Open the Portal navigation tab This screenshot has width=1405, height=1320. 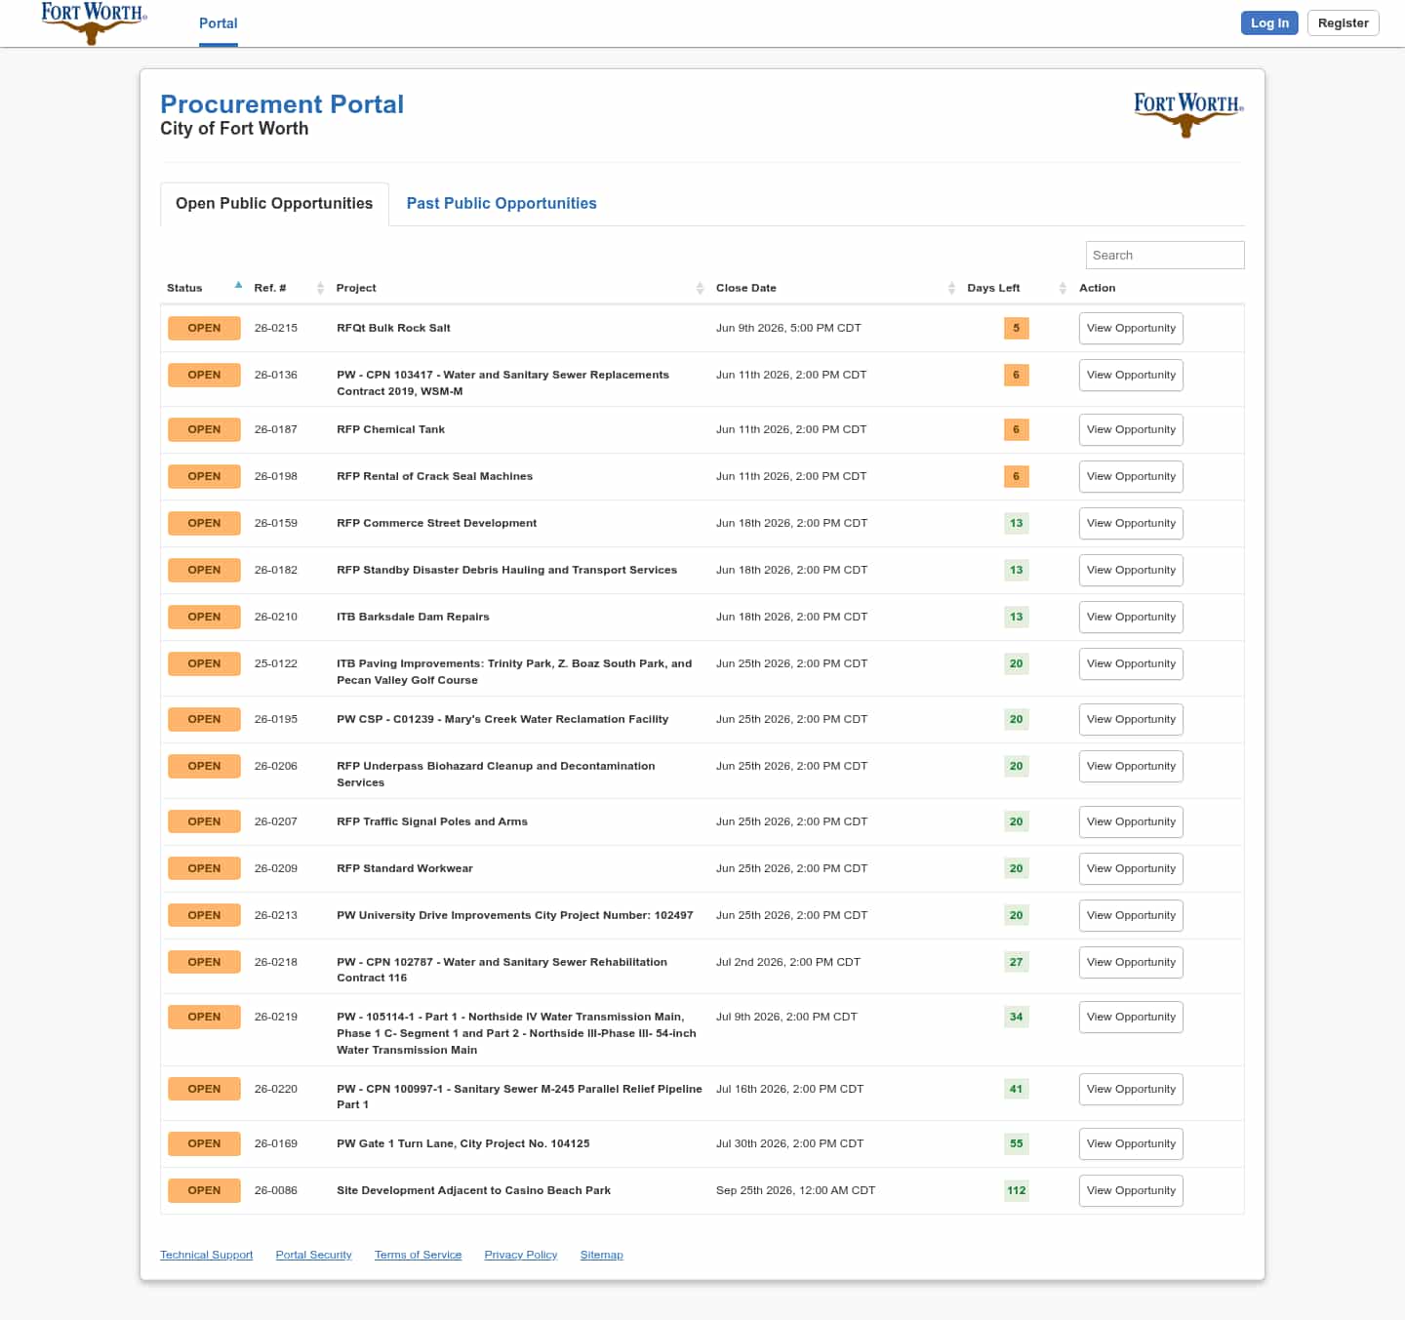click(x=219, y=23)
